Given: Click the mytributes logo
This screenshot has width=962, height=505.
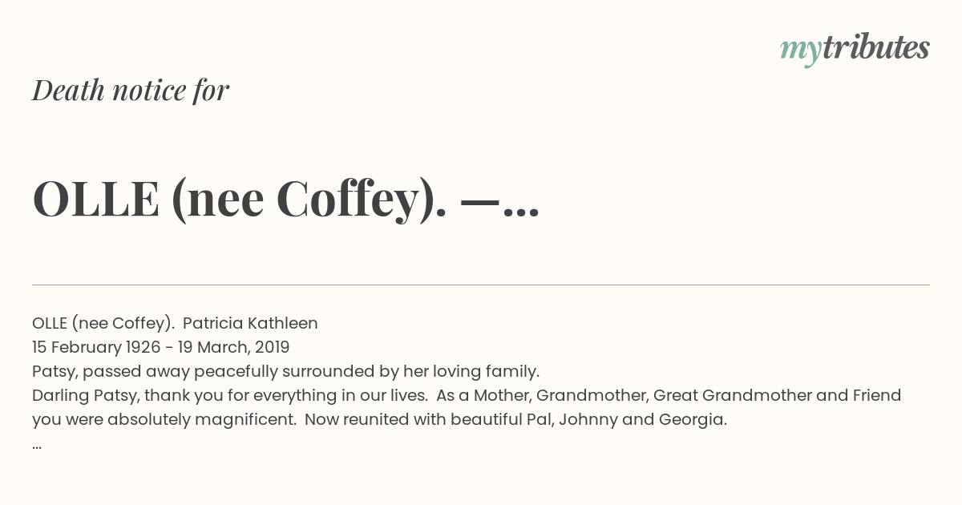Looking at the screenshot, I should [x=855, y=49].
